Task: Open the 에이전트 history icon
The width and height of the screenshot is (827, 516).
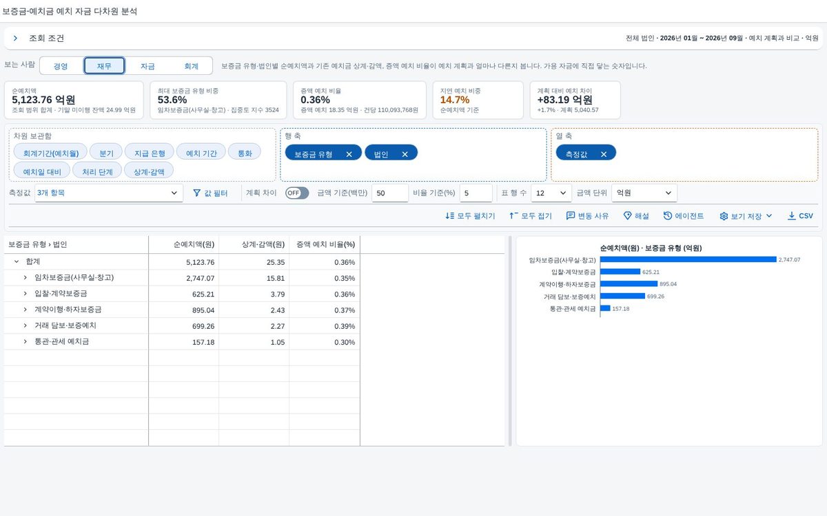Action: click(668, 216)
